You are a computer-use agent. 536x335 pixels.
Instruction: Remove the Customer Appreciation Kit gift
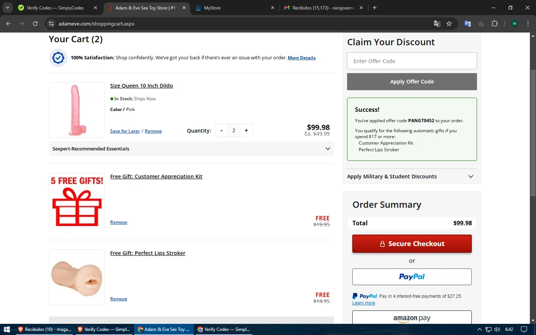[x=119, y=222]
